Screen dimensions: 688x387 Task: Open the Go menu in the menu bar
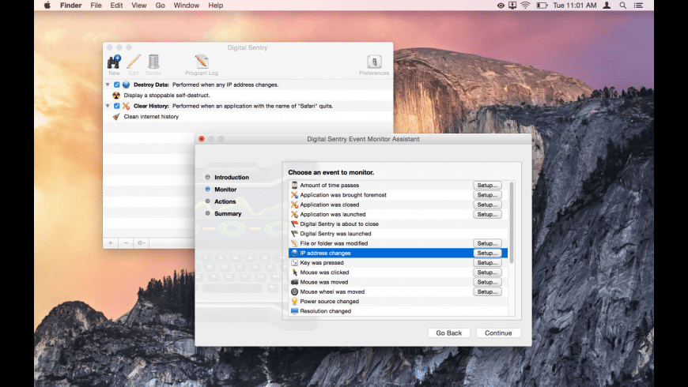coord(161,6)
